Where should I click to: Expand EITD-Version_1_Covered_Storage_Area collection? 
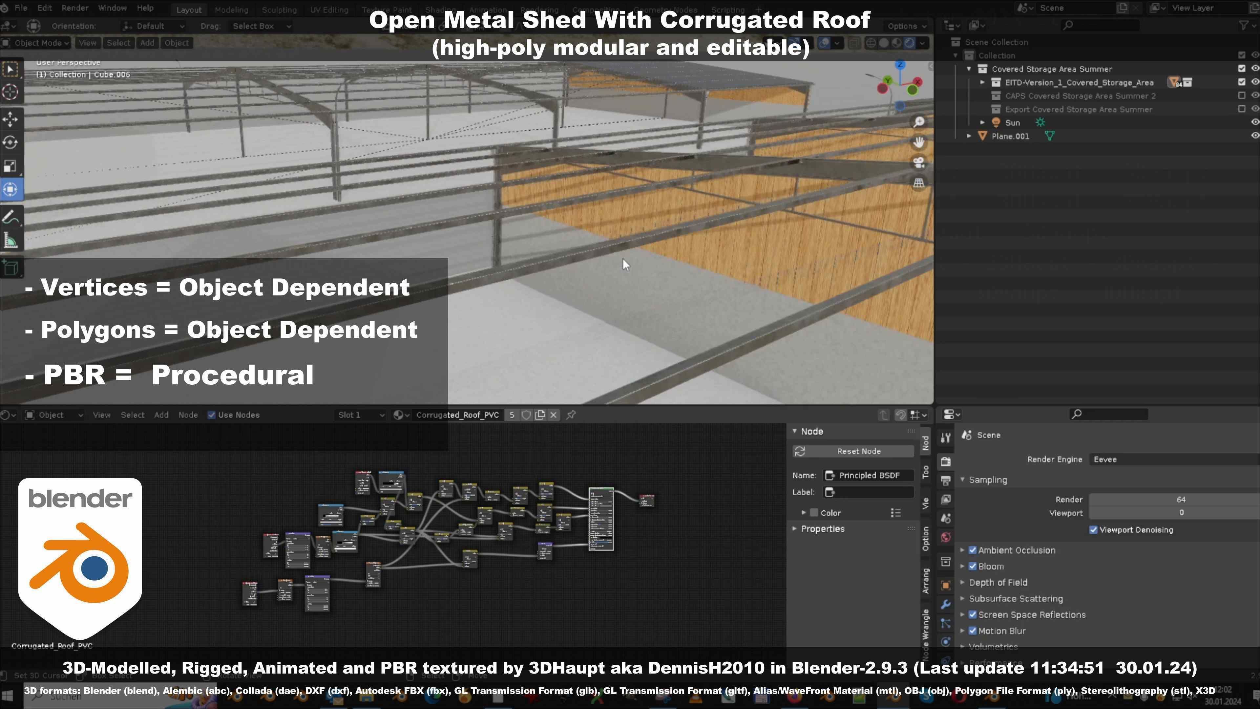click(982, 82)
